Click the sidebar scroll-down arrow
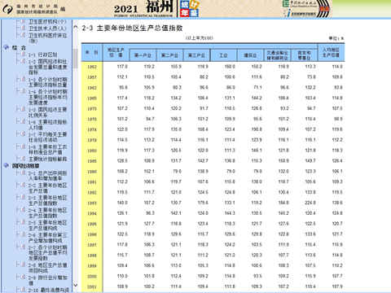391x293 pixels. [76, 285]
